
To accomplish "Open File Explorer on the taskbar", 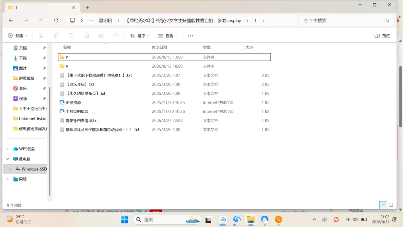I will (251, 220).
